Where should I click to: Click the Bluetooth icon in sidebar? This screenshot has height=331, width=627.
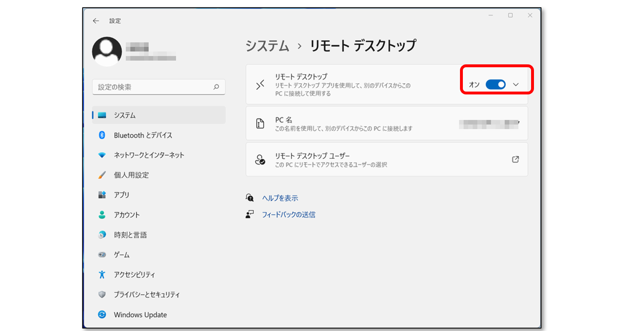click(x=102, y=135)
